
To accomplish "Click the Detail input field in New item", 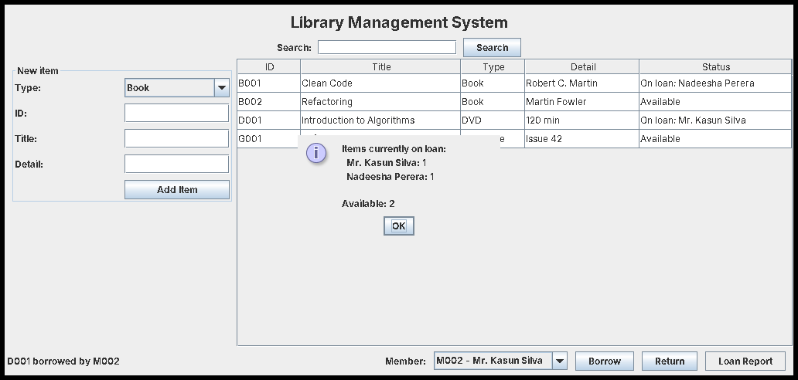I will click(176, 164).
